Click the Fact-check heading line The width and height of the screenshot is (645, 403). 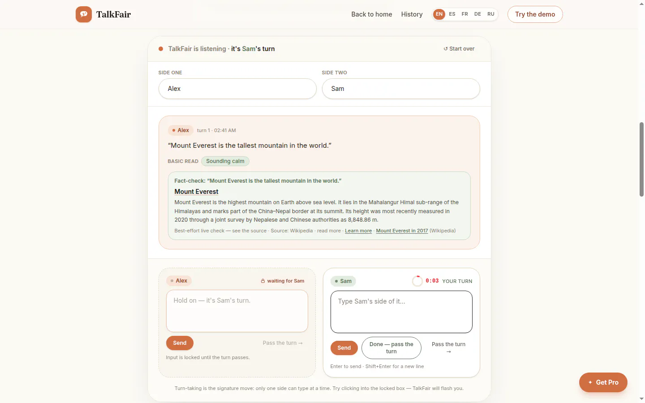258,181
